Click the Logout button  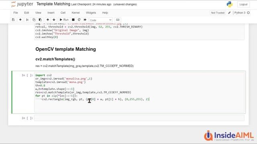point(243,4)
